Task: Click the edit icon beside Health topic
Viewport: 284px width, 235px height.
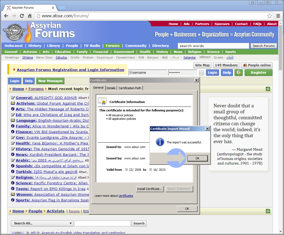Action: (x=13, y=143)
